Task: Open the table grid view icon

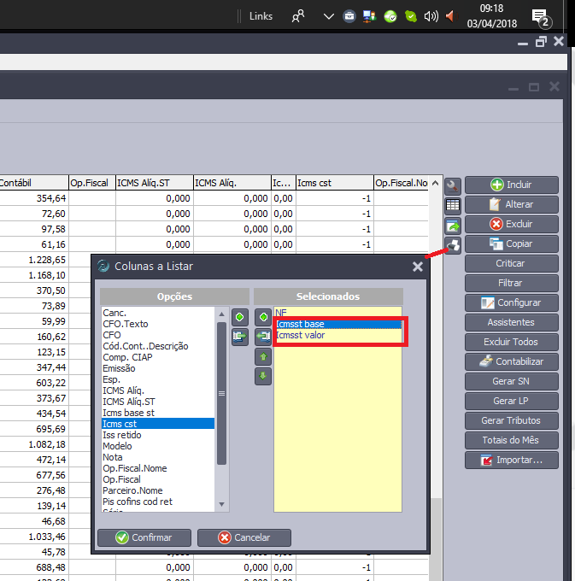Action: coord(453,205)
